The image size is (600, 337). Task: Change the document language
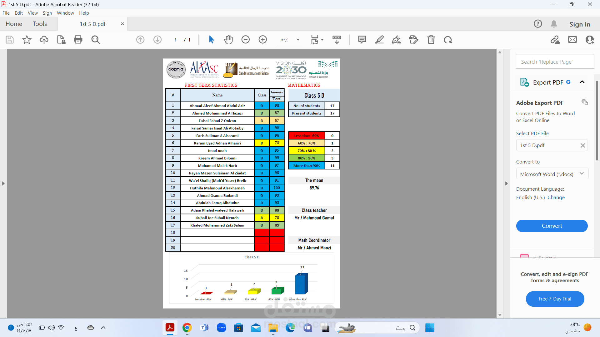(556, 197)
